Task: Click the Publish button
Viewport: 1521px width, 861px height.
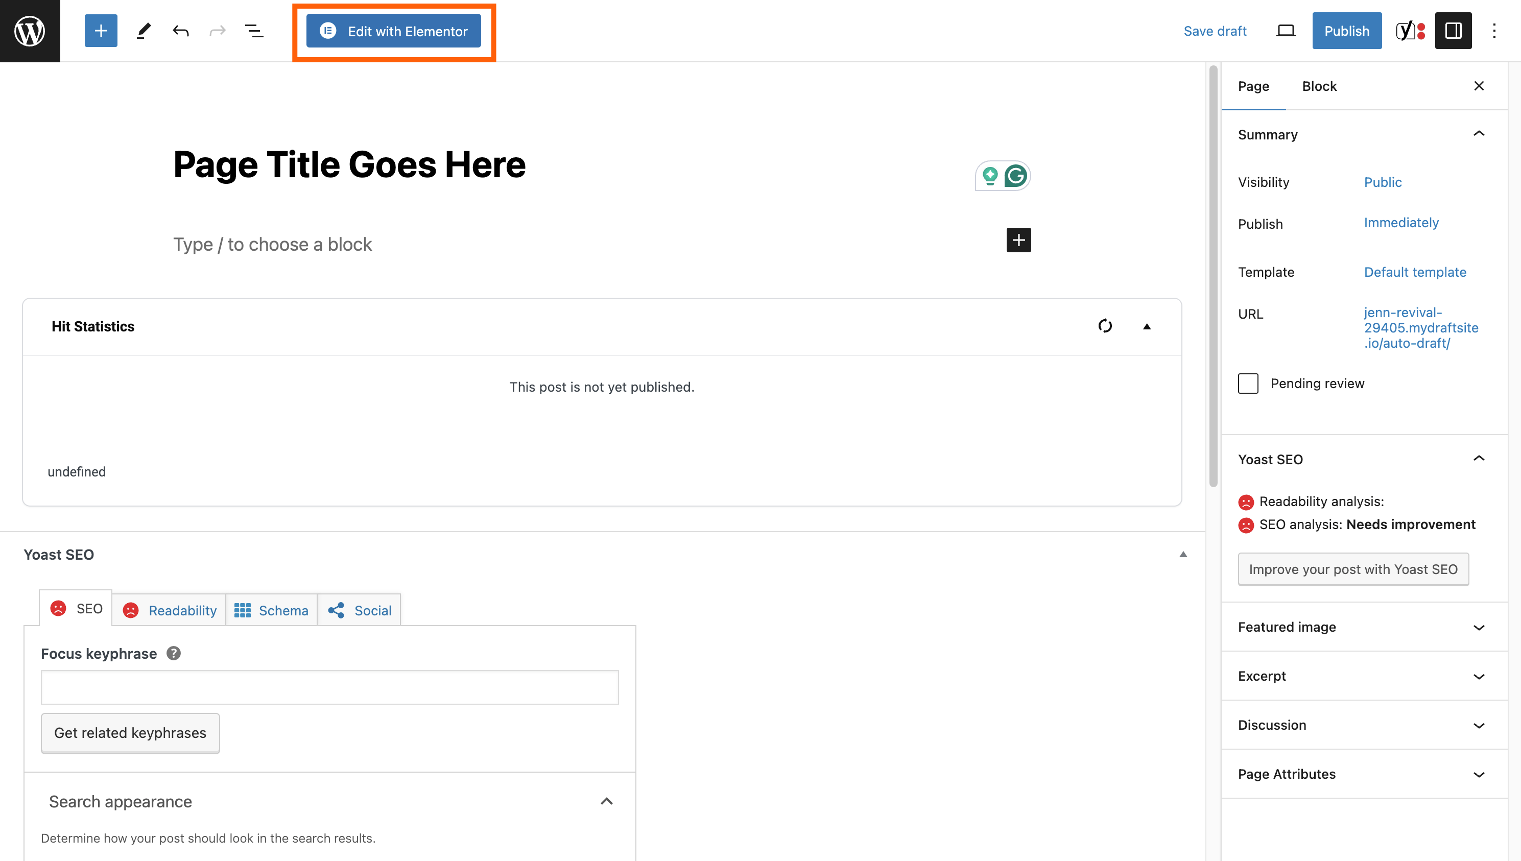Action: tap(1346, 31)
